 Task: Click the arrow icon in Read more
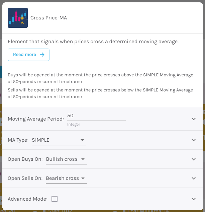[42, 55]
